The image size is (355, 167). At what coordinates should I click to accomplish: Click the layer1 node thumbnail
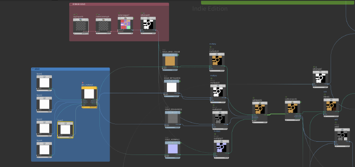(44, 83)
